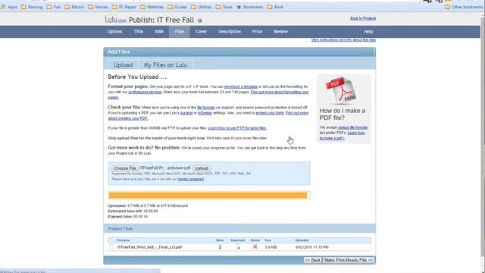Image resolution: width=485 pixels, height=273 pixels.
Task: Go to the Options step
Action: (114, 32)
